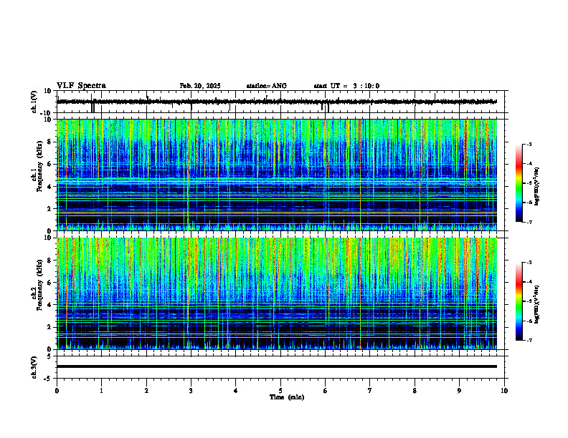This screenshot has height=438, width=568.
Task: Click inside the ch.1 voltage waveform panel
Action: [x=282, y=102]
